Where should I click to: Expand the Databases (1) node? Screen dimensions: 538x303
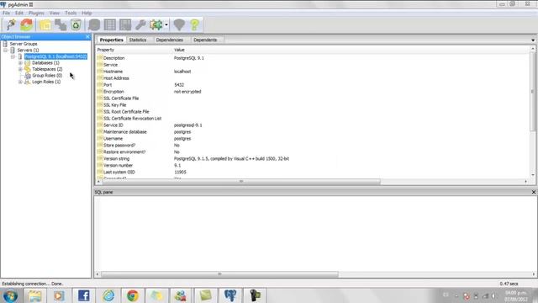[x=20, y=63]
